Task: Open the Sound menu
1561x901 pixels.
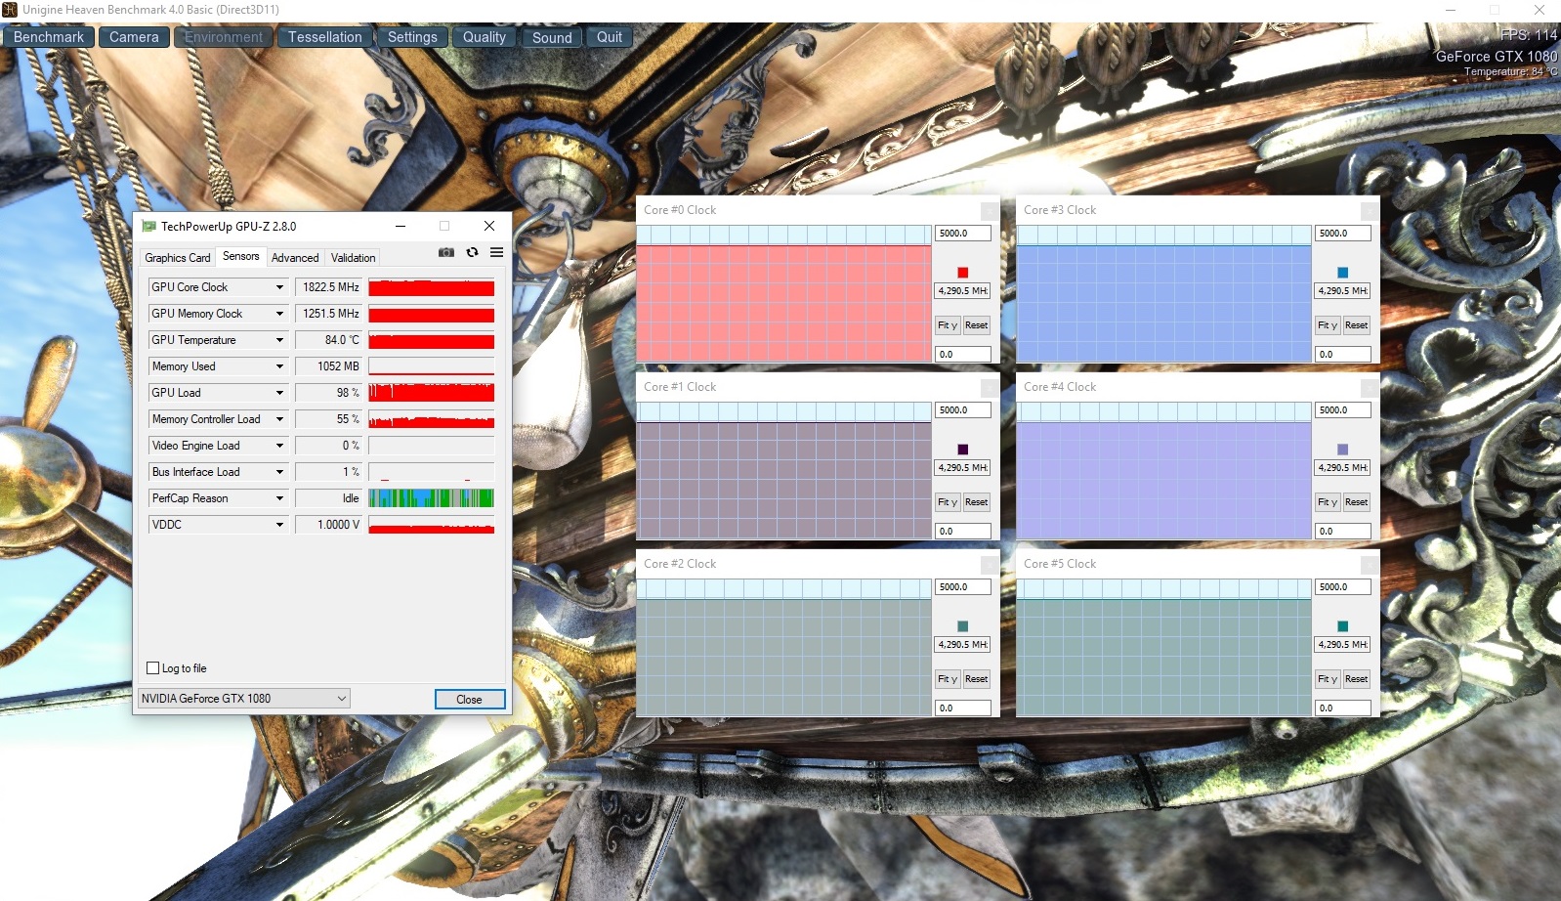Action: point(552,37)
